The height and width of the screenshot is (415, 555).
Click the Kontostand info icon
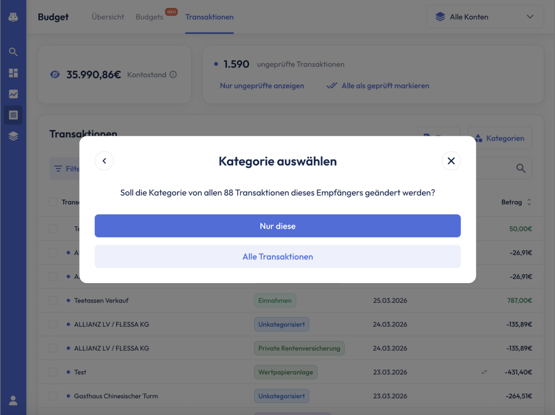pyautogui.click(x=173, y=75)
